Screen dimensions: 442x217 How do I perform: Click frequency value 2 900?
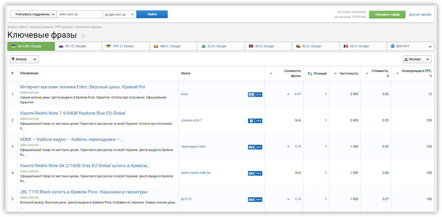coord(354,94)
